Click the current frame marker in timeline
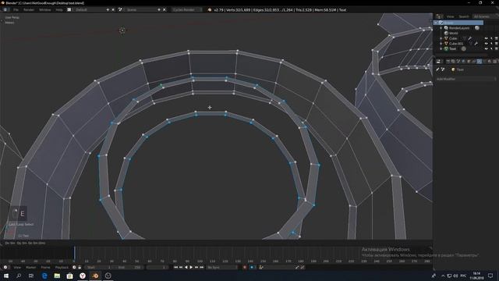This screenshot has height=281, width=499. point(75,253)
